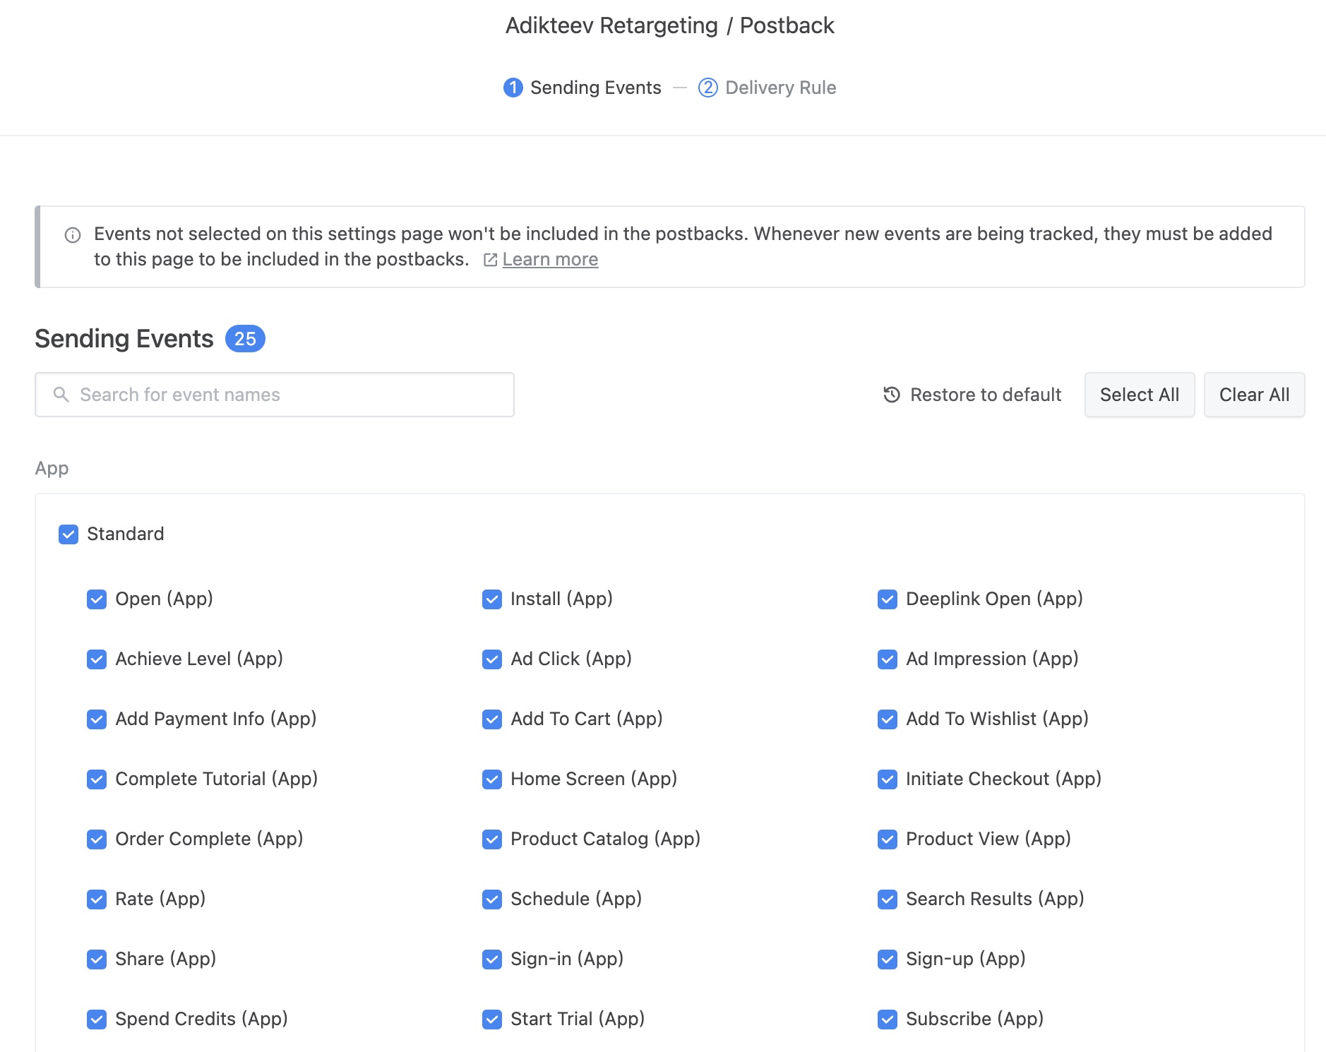Open the Learn more link
Screen dimensions: 1326x1052
550,260
